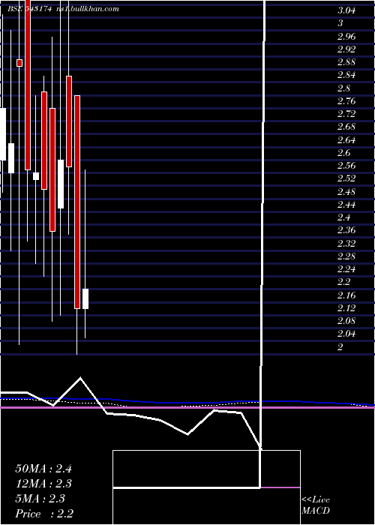Click the 2.92 price axis label
375x525 pixels.
tap(346, 49)
